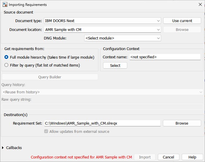This screenshot has width=205, height=162.
Task: Click the Cancel button
Action: 168,157
